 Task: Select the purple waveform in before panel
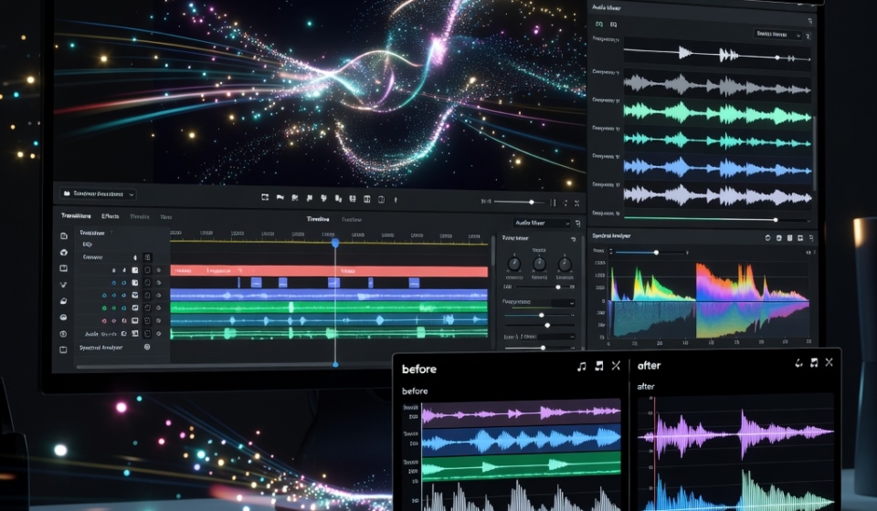pos(521,413)
